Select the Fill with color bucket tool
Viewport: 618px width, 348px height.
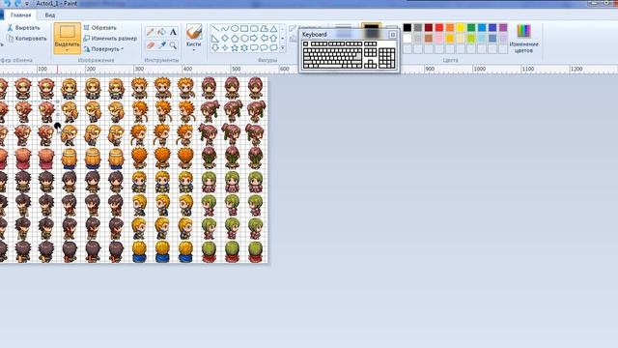coord(161,32)
